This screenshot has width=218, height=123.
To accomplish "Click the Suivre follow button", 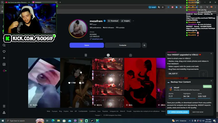I will pyautogui.click(x=87, y=45).
